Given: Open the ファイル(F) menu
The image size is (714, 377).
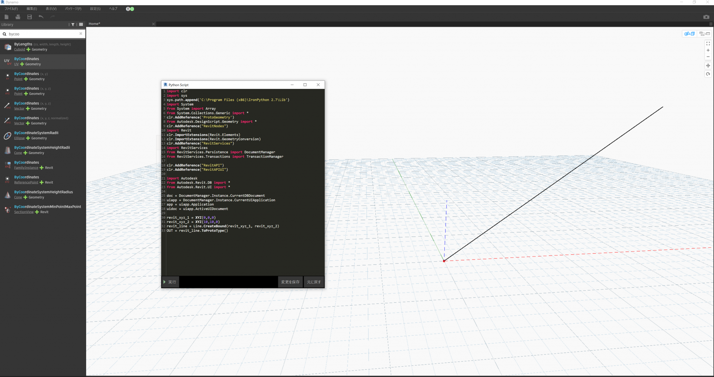Looking at the screenshot, I should [11, 9].
